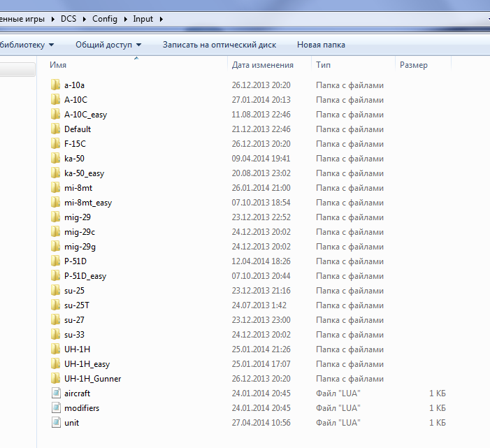Open the библиотеку dropdown in toolbar
This screenshot has height=448, width=490.
27,45
